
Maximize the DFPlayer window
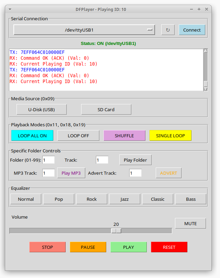199,9
